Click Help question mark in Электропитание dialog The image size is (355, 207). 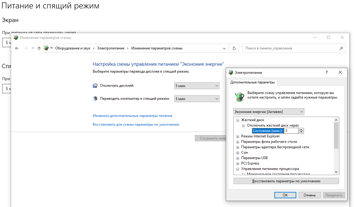tap(326, 73)
